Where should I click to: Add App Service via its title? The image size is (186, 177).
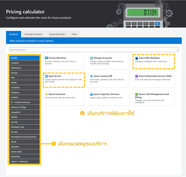[55, 76]
